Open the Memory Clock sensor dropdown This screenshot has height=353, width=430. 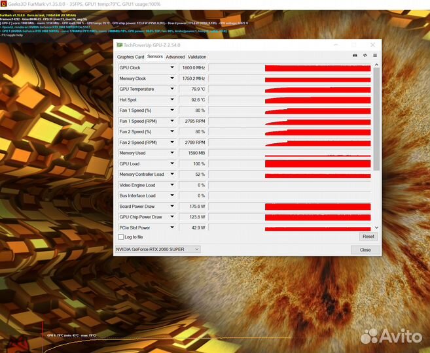tap(172, 78)
